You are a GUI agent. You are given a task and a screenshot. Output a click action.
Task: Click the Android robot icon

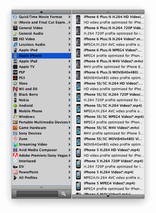(x=15, y=106)
